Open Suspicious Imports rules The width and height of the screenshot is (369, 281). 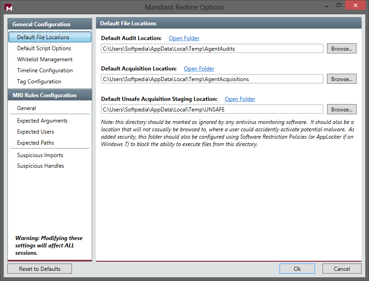[40, 155]
